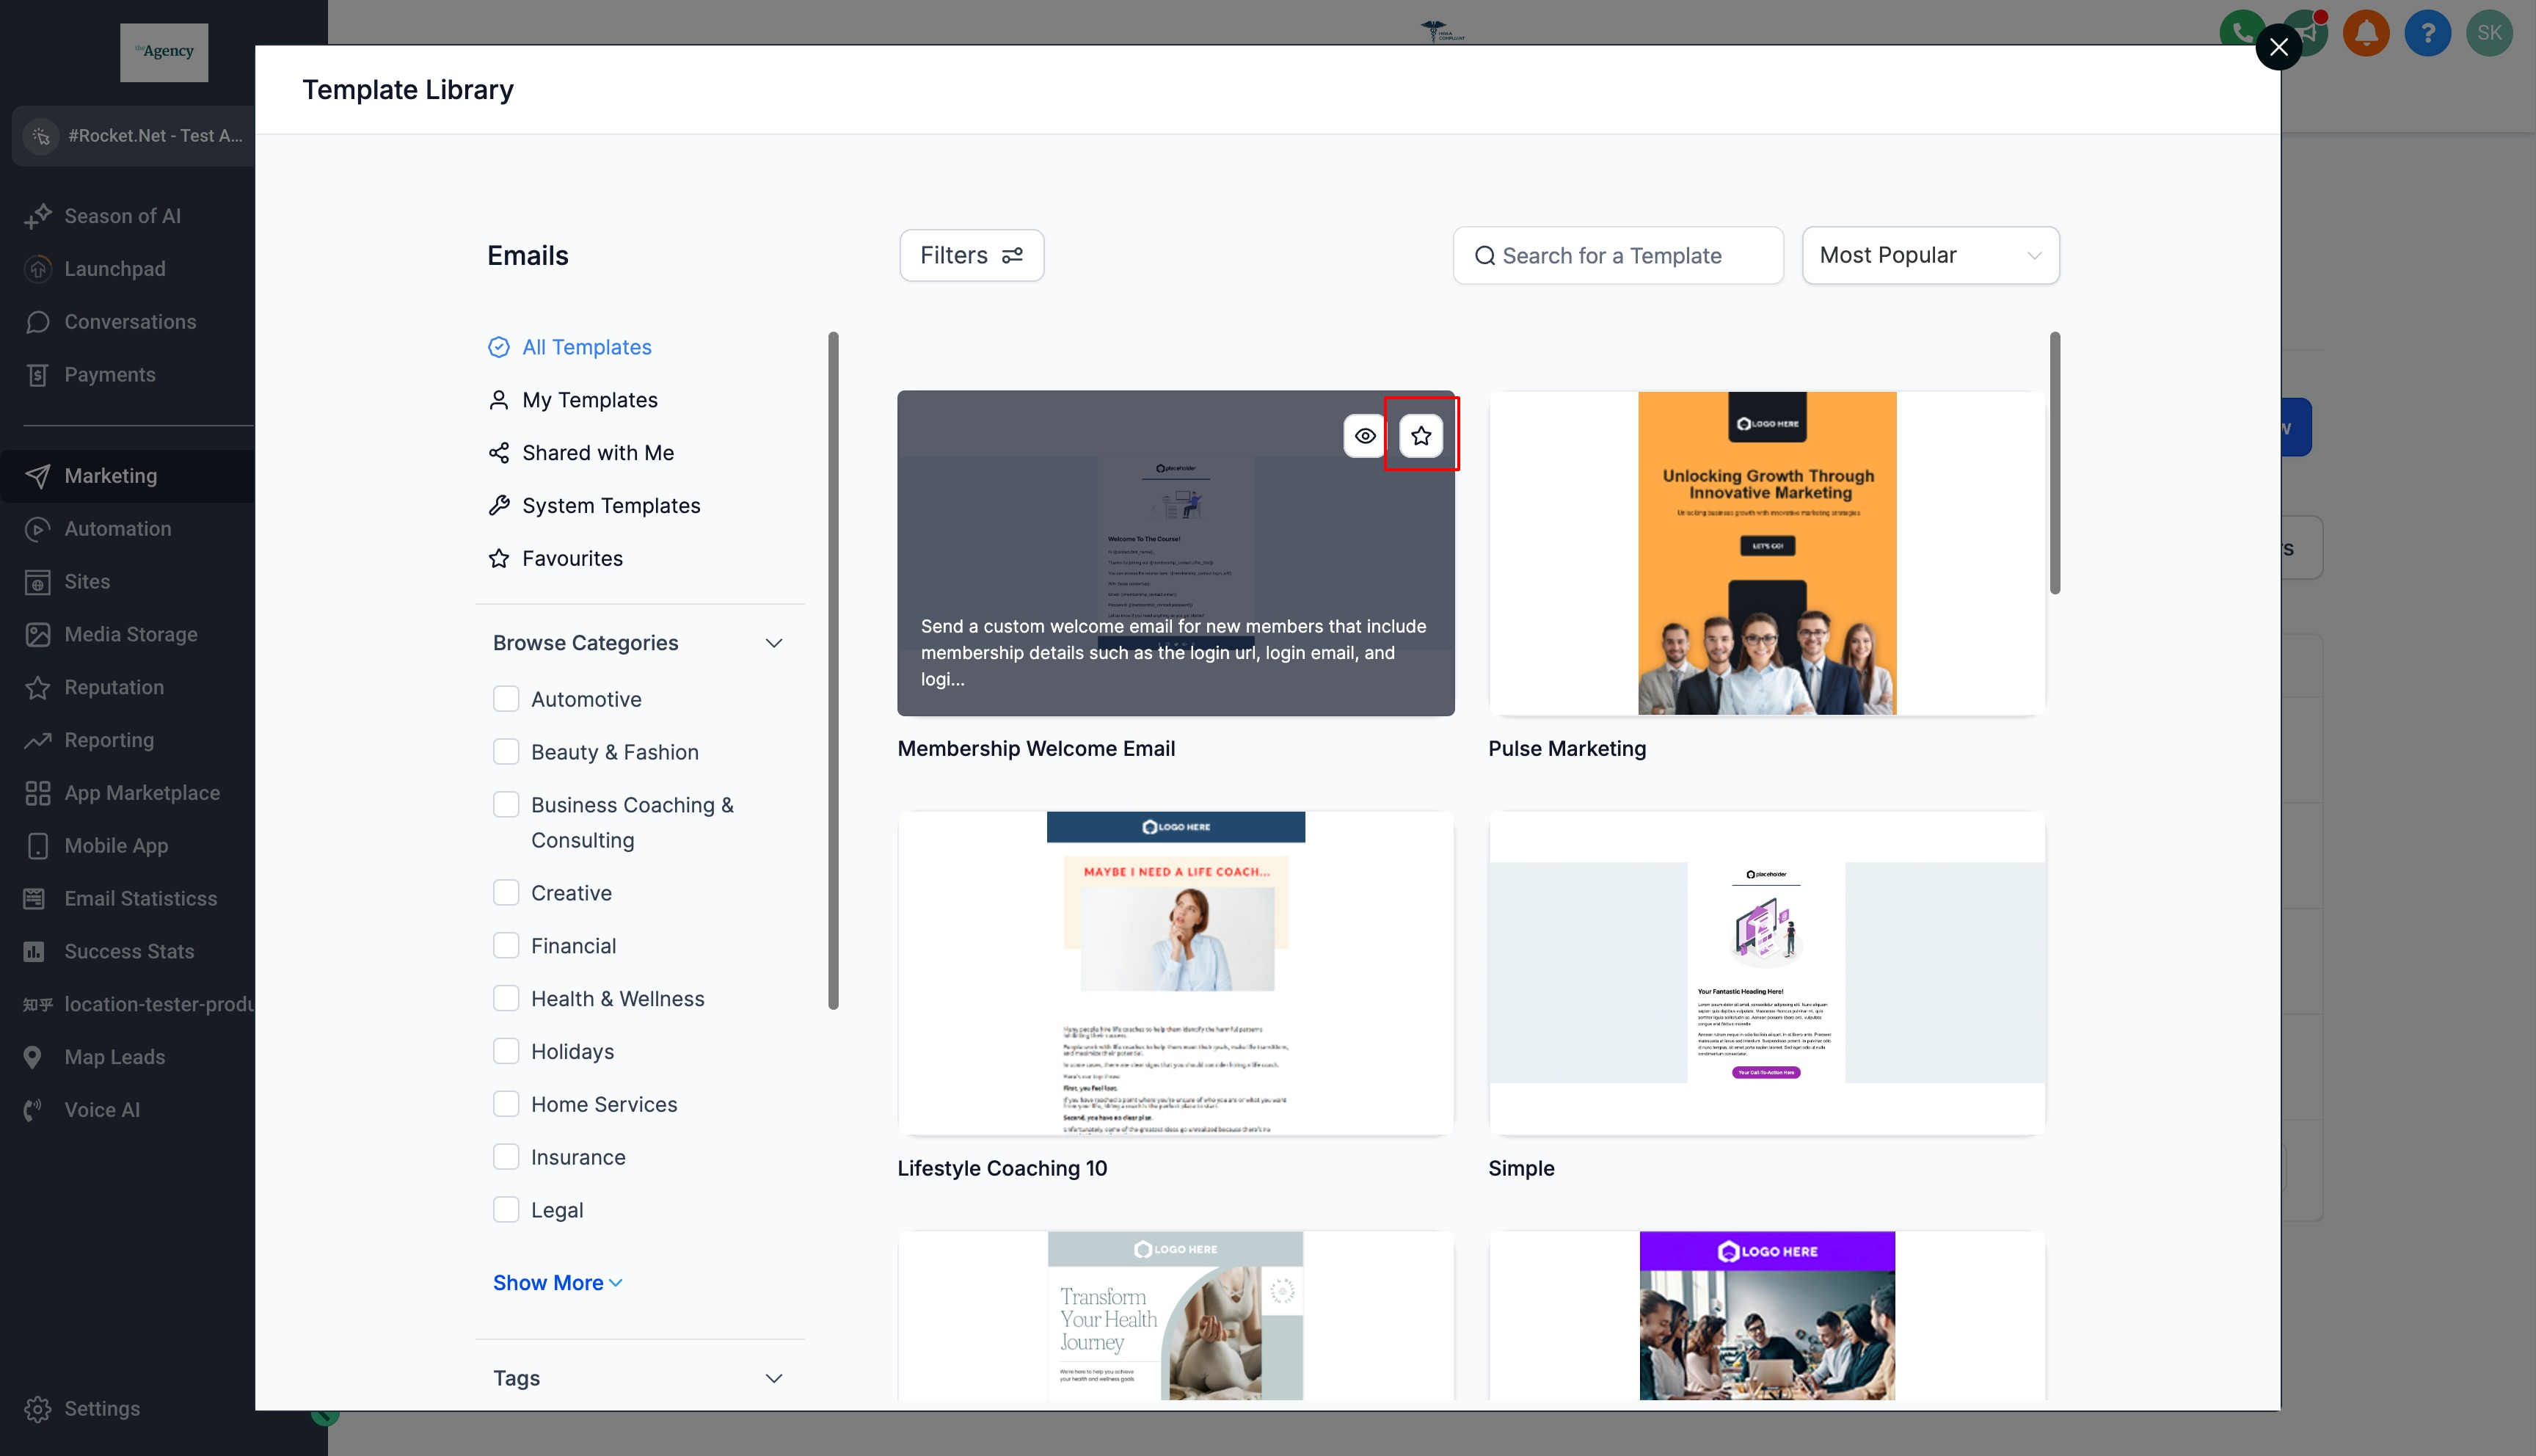Screen dimensions: 2536x1456
Task: Click the orange notification bell icon
Action: coord(2365,33)
